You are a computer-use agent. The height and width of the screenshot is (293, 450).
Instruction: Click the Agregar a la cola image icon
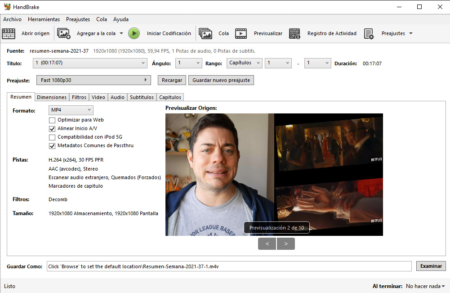[x=64, y=33]
